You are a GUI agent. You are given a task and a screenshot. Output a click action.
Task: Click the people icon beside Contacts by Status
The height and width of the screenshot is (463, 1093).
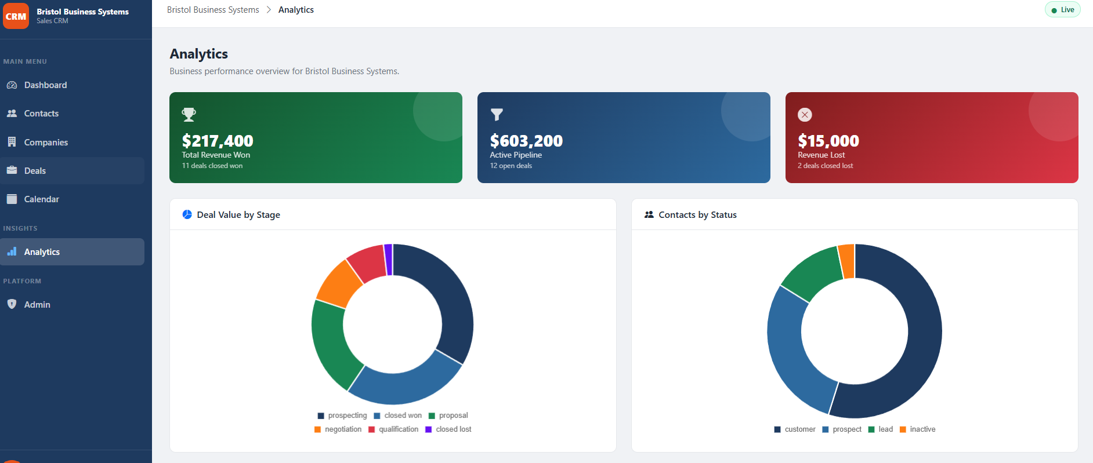(649, 214)
